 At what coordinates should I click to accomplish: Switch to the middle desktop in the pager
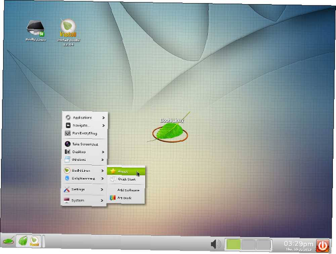pos(248,244)
